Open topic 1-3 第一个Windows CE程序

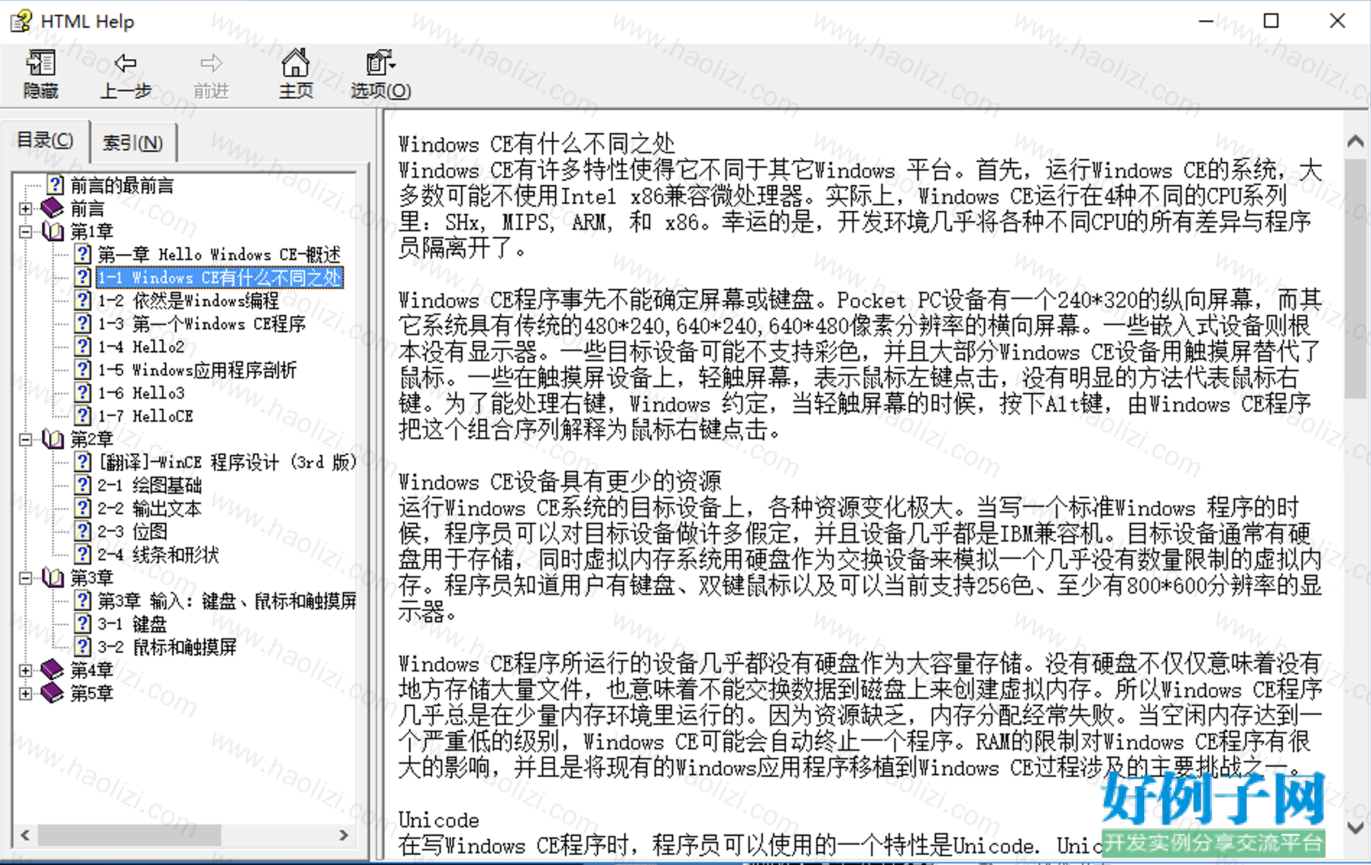(x=202, y=323)
